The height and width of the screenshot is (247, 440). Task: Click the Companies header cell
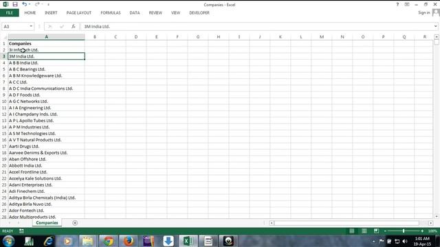46,44
